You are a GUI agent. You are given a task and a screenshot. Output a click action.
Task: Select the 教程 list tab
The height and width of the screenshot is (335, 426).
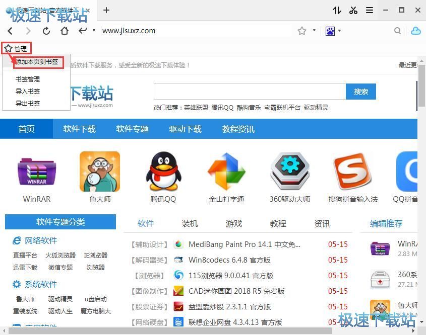pos(278,223)
